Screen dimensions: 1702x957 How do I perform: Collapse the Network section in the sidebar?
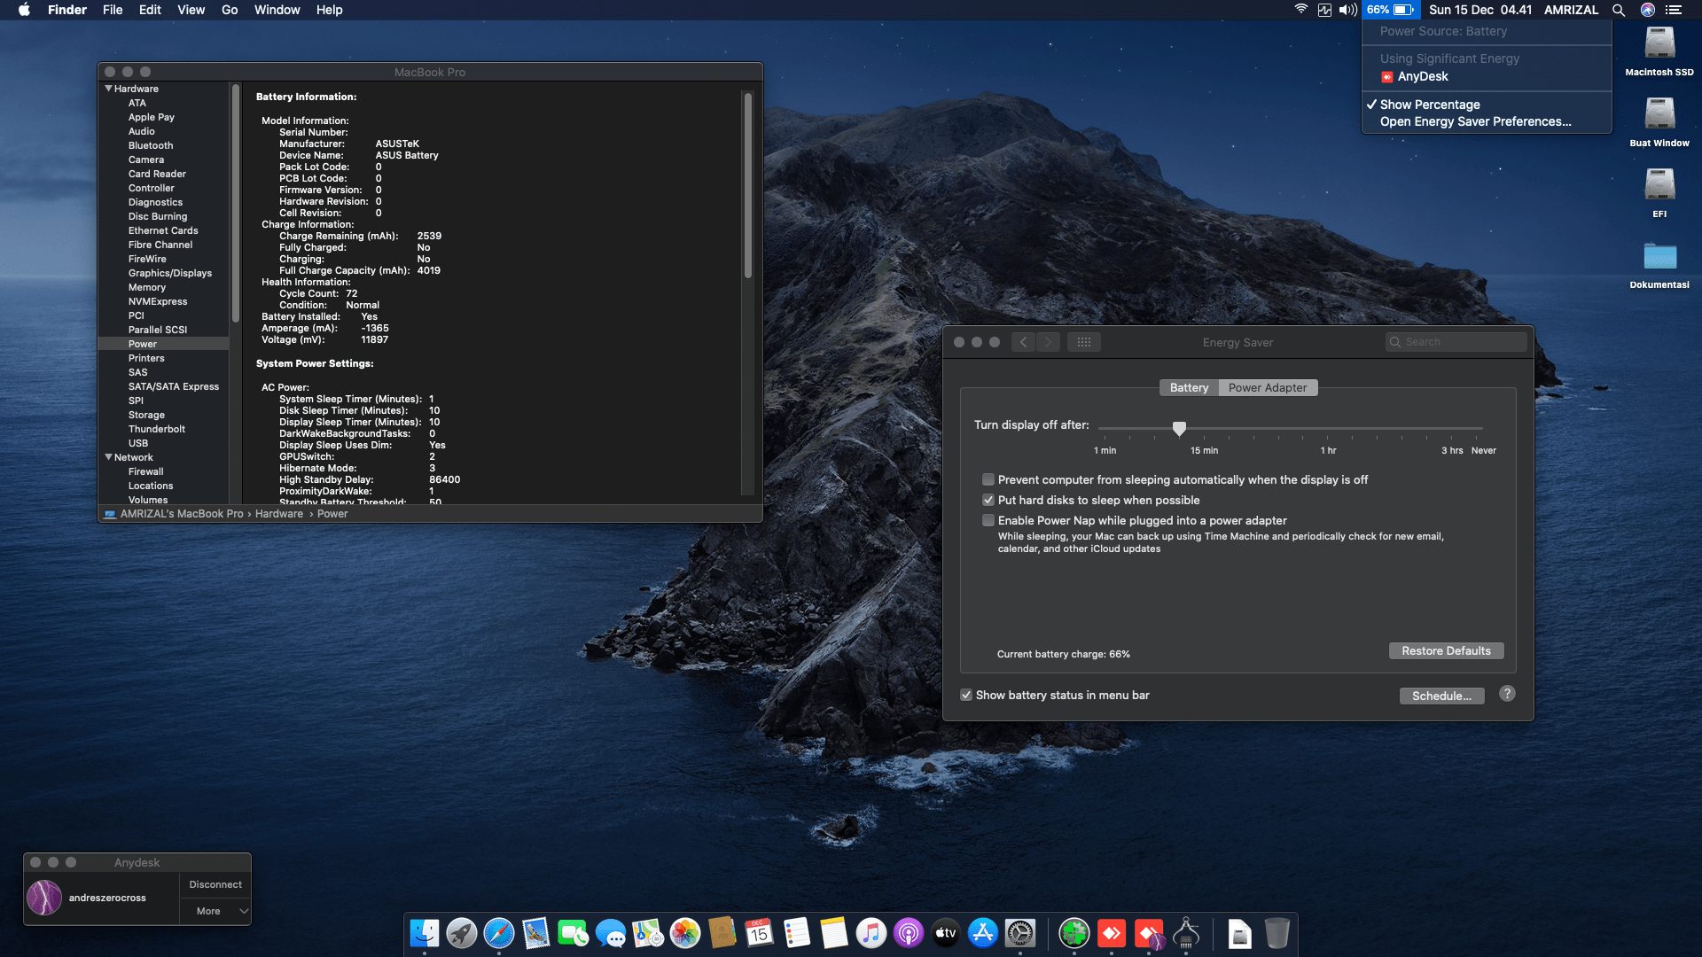109,456
